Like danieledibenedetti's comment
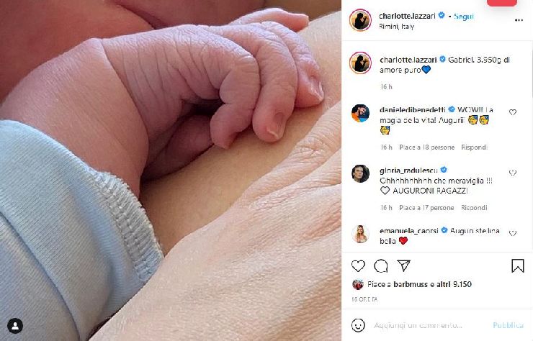The width and height of the screenshot is (533, 341). point(513,112)
